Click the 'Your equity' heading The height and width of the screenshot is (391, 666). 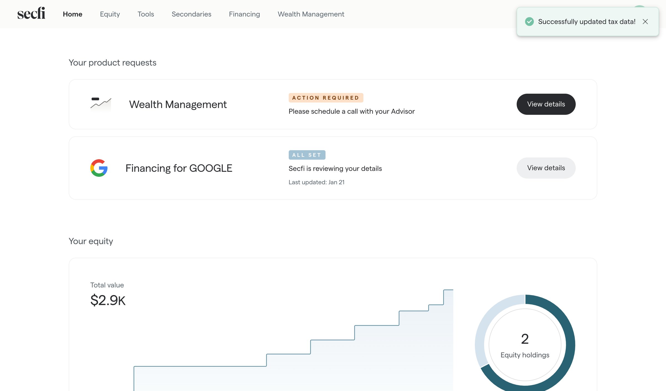(x=91, y=241)
